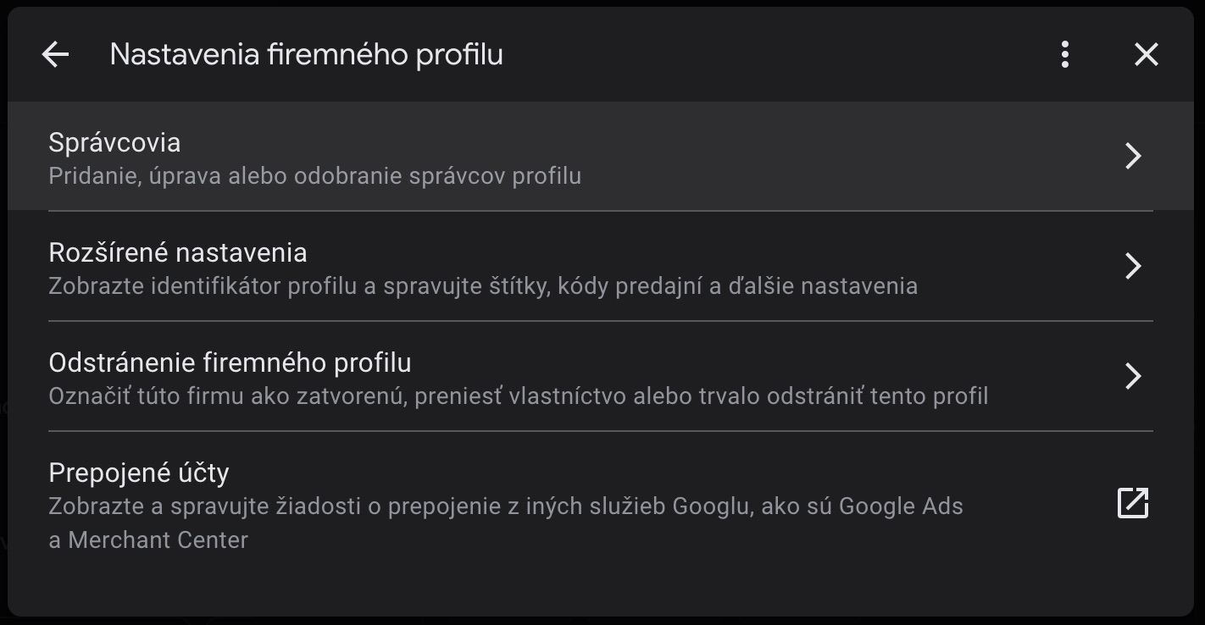
Task: Click the "Označiť túto firmu ako zatvorenú" description
Action: point(228,396)
